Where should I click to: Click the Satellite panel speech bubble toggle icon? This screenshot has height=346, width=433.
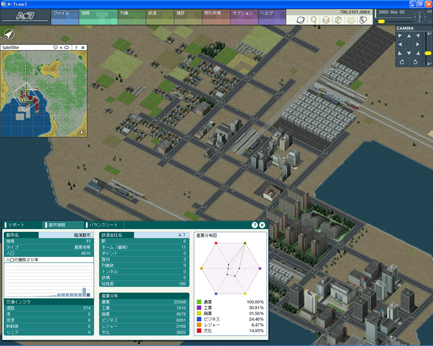click(x=55, y=47)
